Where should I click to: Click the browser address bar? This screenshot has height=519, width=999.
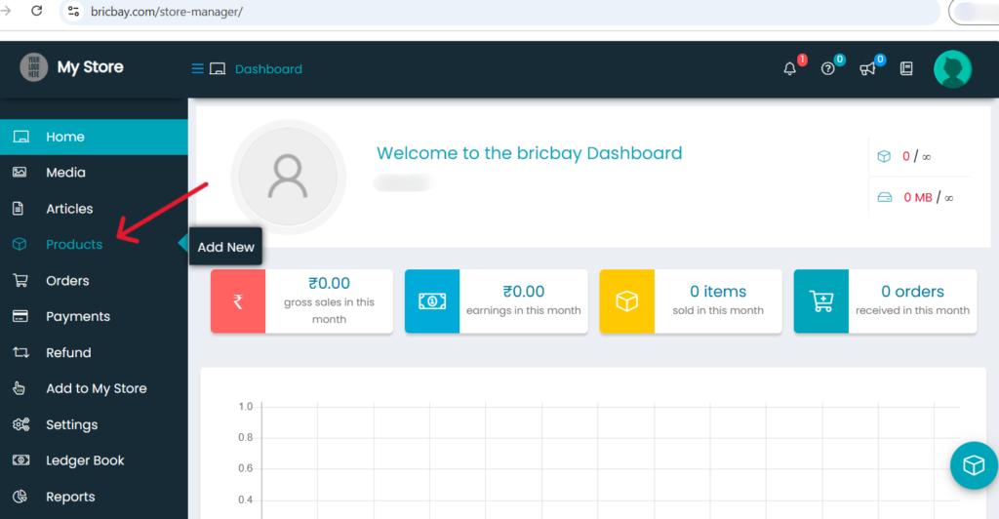click(x=488, y=12)
